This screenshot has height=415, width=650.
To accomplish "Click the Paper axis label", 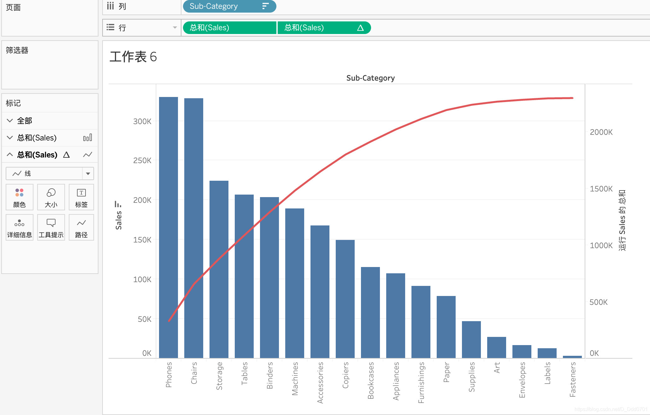I will pos(446,372).
